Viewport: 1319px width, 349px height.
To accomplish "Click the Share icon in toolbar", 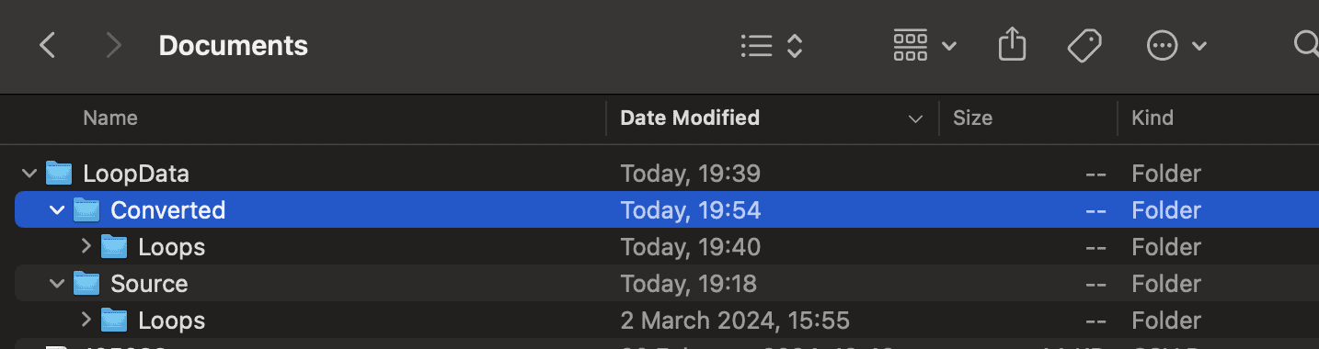I will click(1012, 45).
